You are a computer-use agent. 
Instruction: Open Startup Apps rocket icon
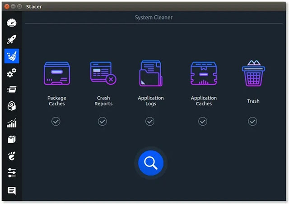12,39
